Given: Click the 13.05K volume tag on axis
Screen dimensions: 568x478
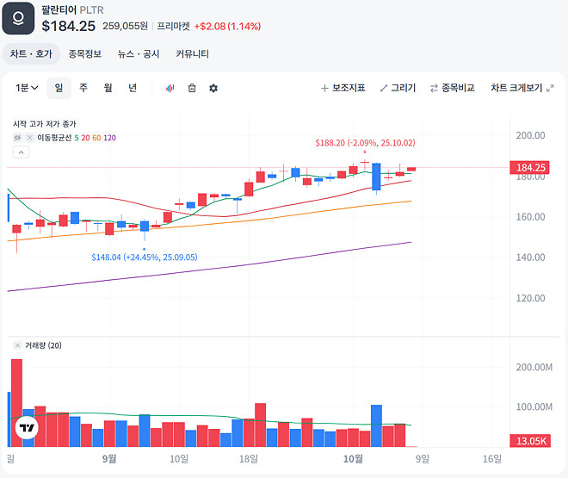Looking at the screenshot, I should point(530,441).
